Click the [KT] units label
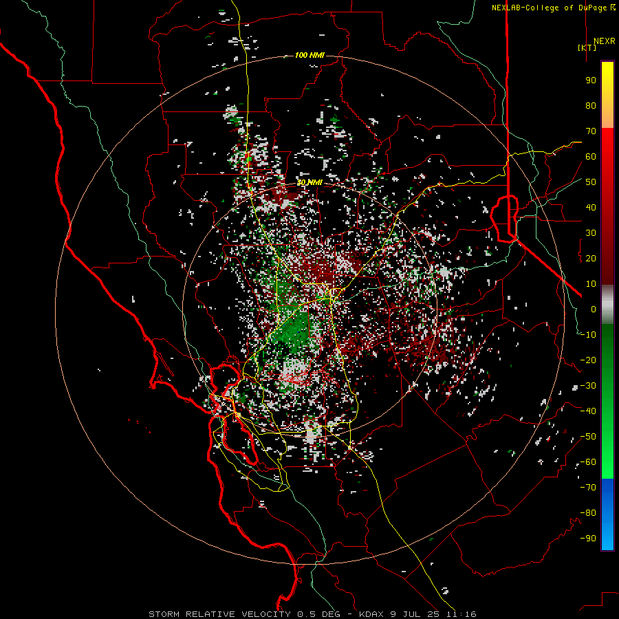This screenshot has height=619, width=619. 587,47
